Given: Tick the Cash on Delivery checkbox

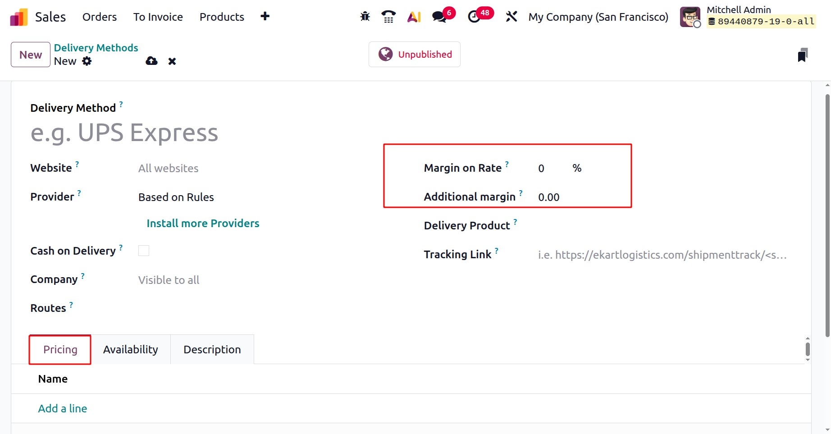Looking at the screenshot, I should click(144, 251).
